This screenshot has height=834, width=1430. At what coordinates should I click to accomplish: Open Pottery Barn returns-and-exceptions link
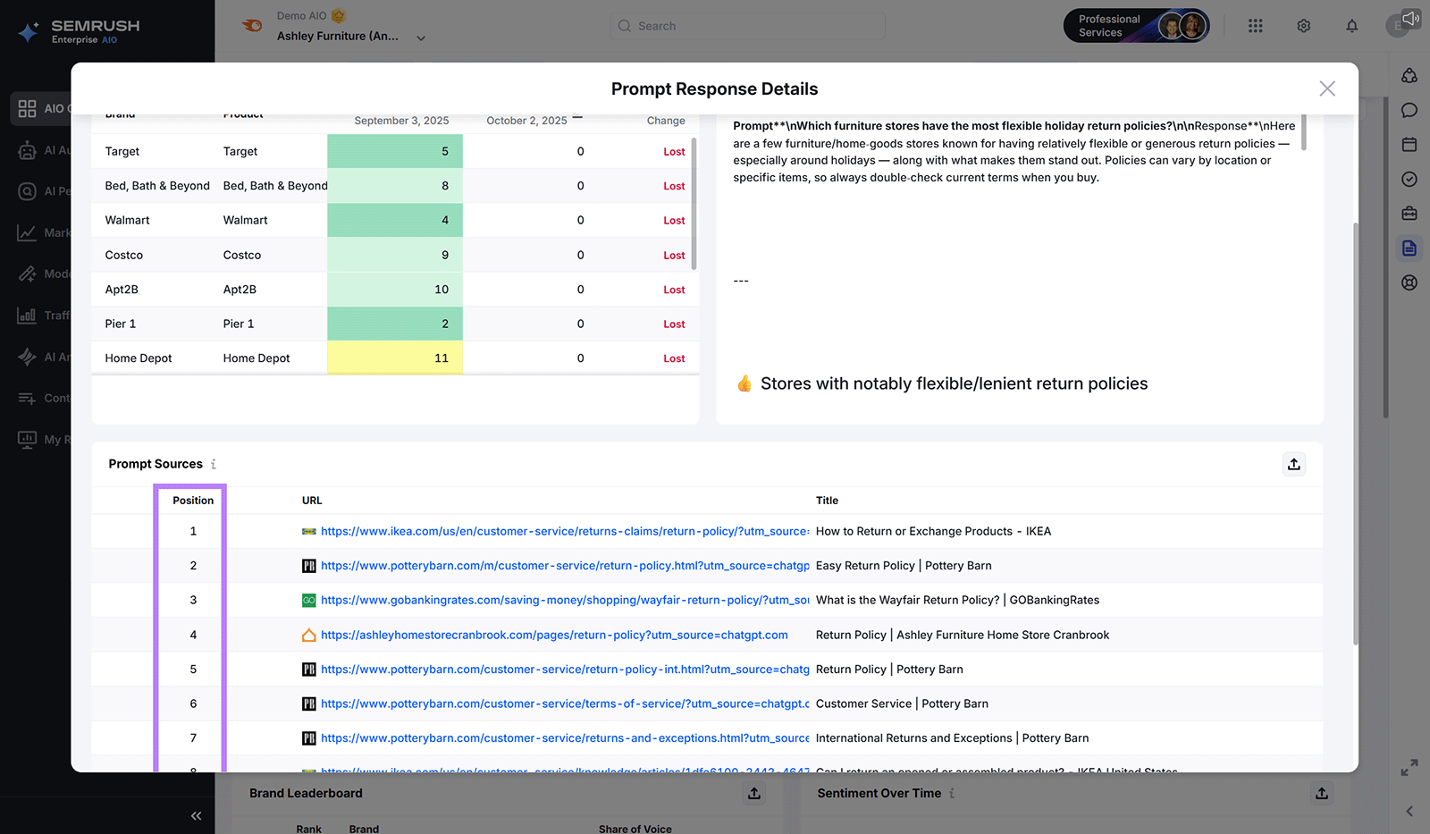tap(565, 738)
